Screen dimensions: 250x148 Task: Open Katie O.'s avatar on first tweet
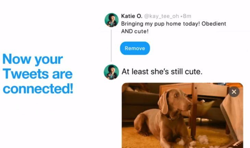tap(112, 20)
